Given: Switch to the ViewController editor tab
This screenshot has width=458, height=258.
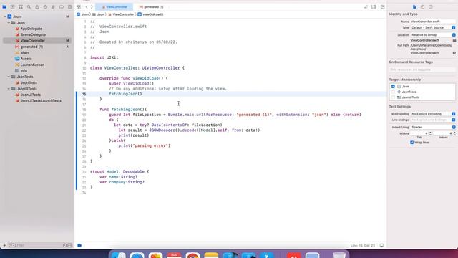Looking at the screenshot, I should [114, 6].
